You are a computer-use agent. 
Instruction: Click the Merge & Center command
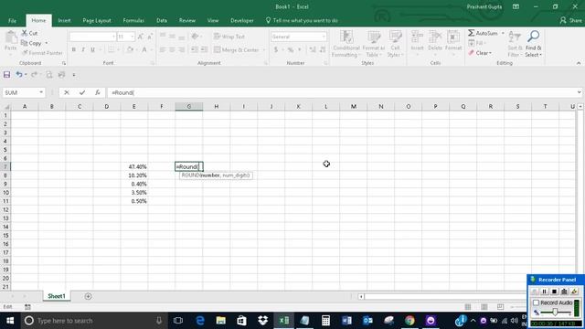coord(237,49)
